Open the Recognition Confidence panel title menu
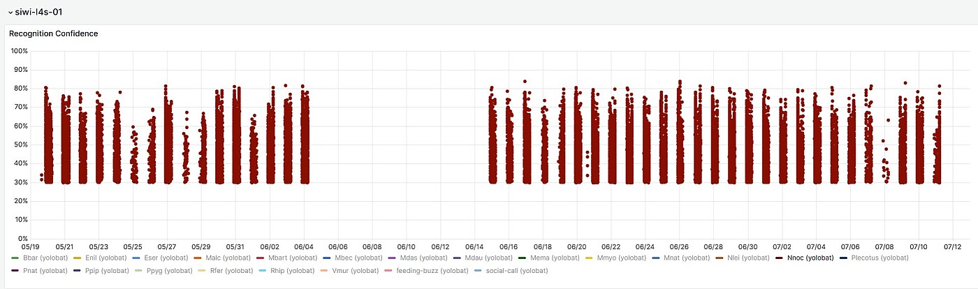This screenshot has height=289, width=978. click(x=53, y=34)
